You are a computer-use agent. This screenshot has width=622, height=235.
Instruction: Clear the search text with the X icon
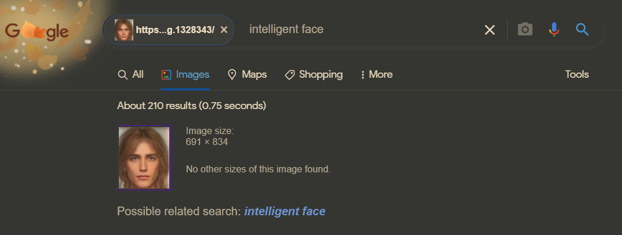pyautogui.click(x=490, y=30)
